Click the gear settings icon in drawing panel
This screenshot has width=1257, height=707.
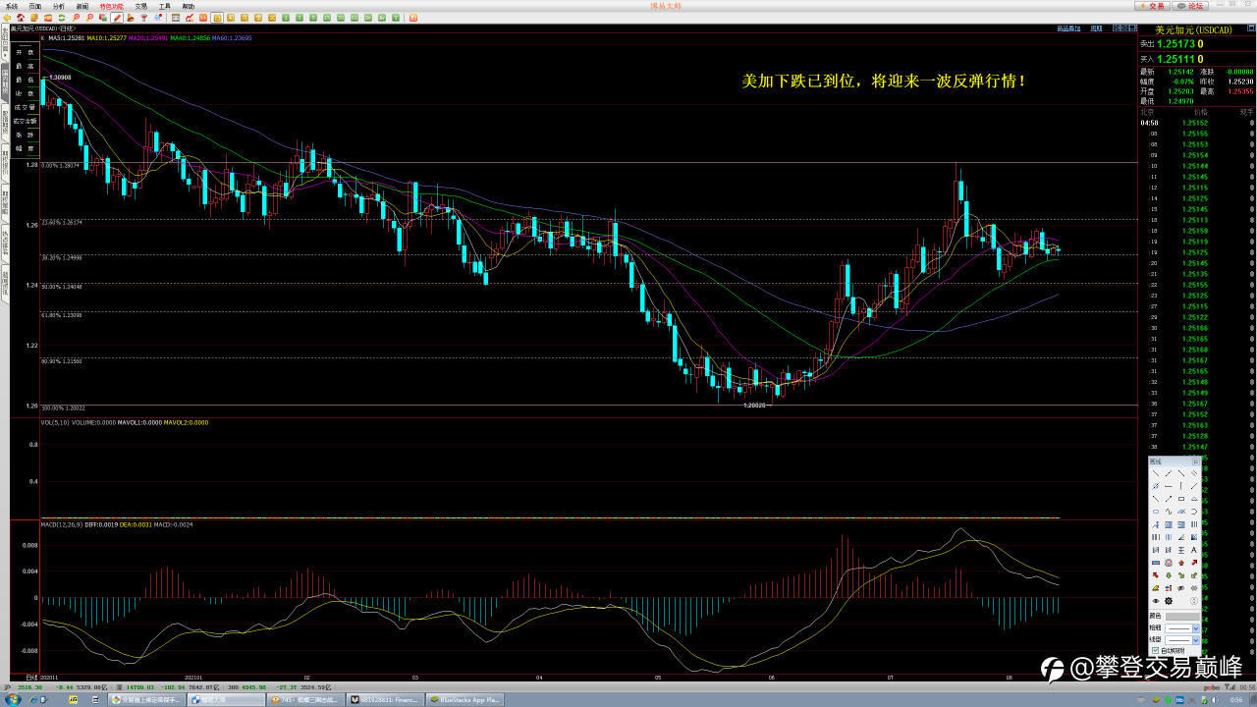pos(1169,601)
